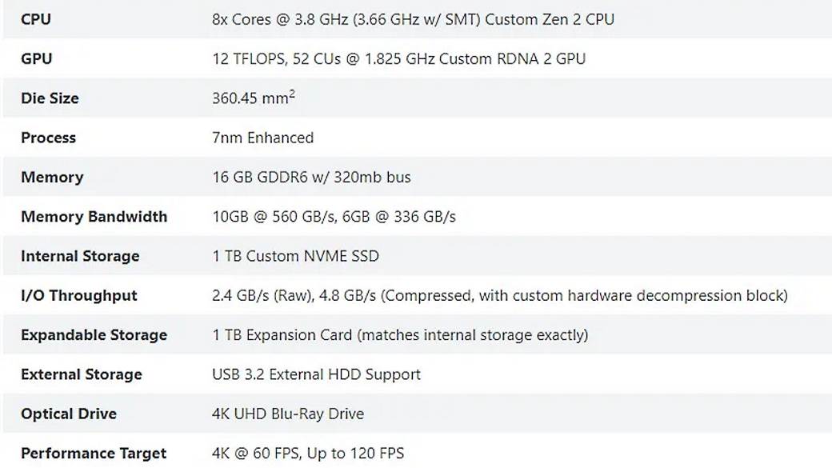This screenshot has width=832, height=468.
Task: Click the Memory Bandwidth label
Action: coord(94,217)
